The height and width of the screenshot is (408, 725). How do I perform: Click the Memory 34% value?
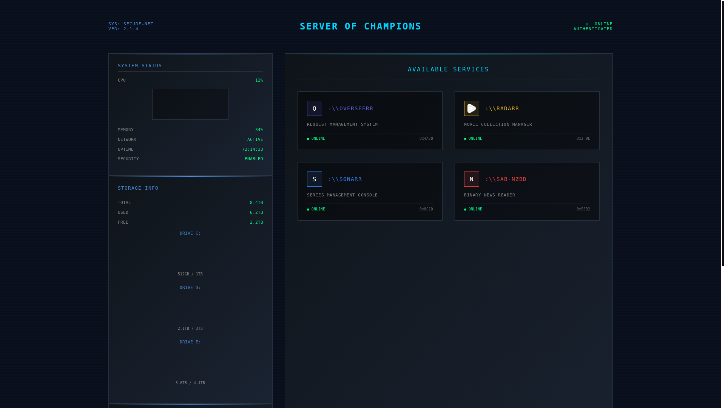coord(259,130)
